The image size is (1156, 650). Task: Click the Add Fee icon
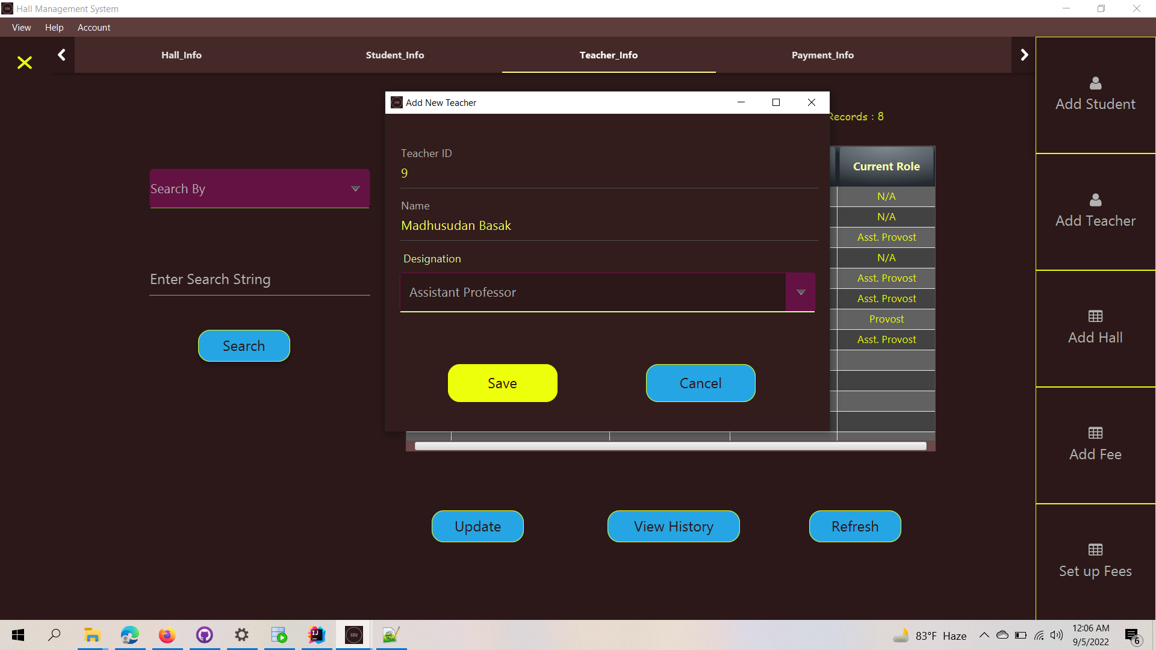[x=1095, y=433]
